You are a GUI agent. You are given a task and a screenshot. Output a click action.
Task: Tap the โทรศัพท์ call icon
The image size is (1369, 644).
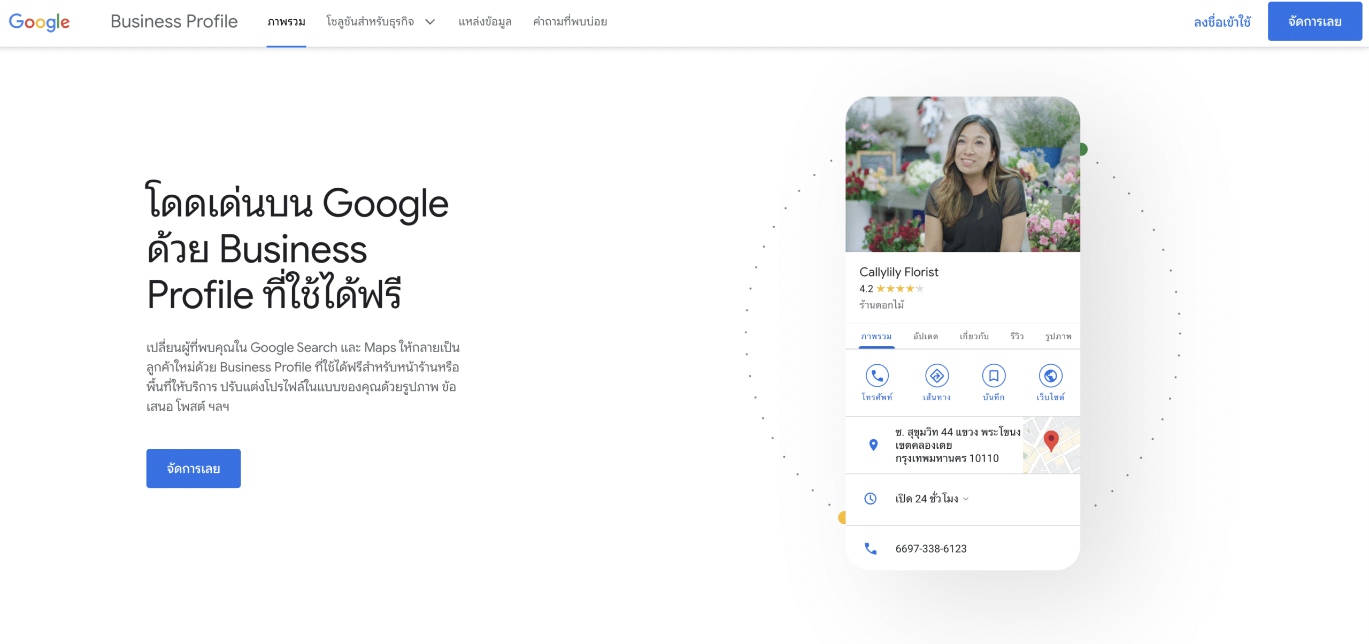tap(877, 376)
